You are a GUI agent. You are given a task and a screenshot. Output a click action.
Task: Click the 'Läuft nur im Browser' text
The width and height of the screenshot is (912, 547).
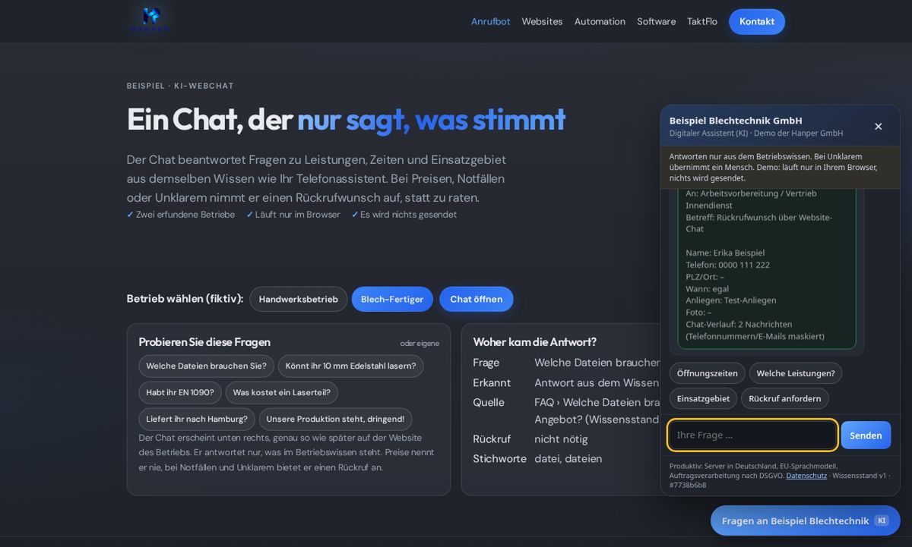(298, 215)
